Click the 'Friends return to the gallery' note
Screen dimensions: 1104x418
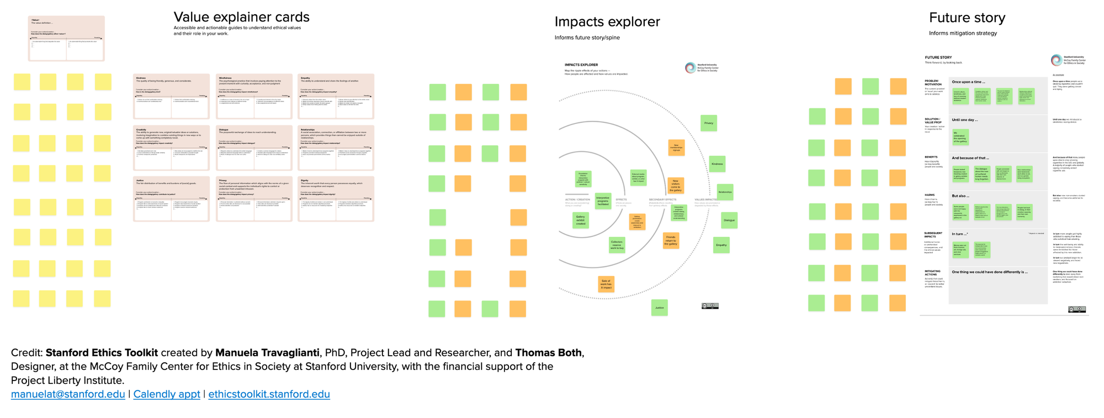point(671,240)
